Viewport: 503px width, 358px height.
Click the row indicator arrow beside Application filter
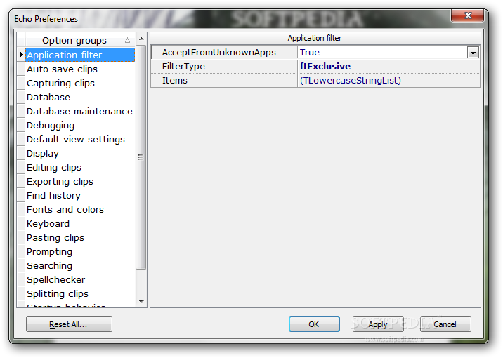point(21,55)
